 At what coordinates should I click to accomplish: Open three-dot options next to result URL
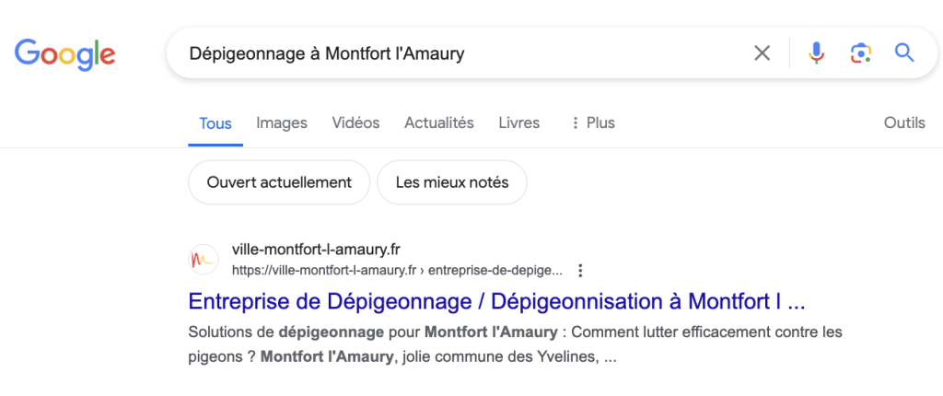pos(580,271)
